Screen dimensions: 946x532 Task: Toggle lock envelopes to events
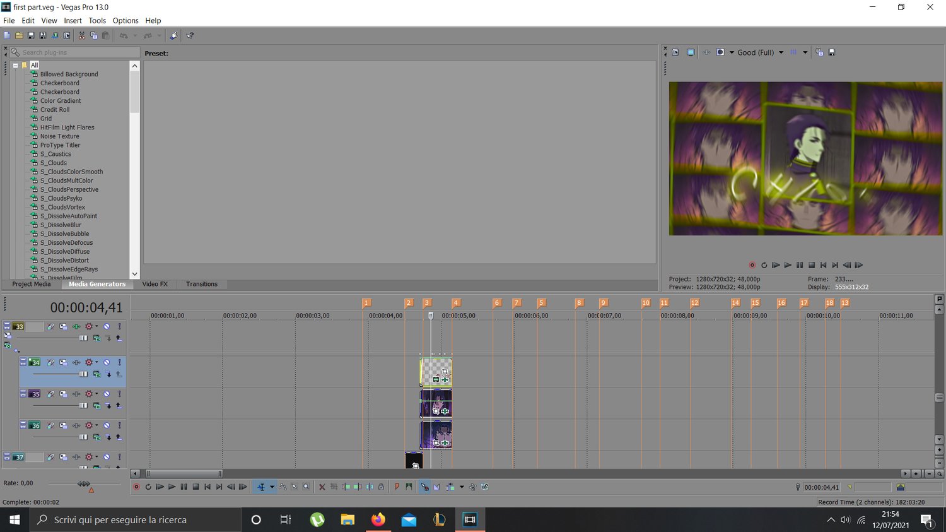click(x=472, y=487)
